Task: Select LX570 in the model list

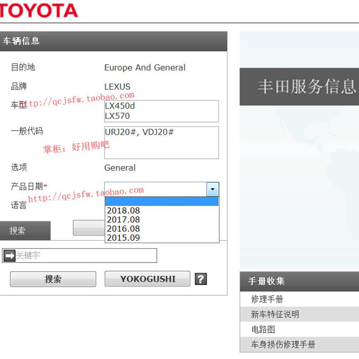Action: click(117, 116)
